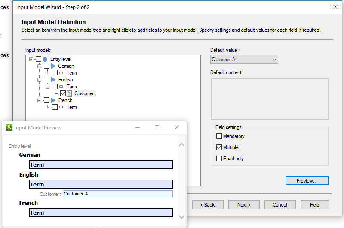This screenshot has height=228, width=344.
Task: Uncheck the Customer field checkbox in tree
Action: click(x=63, y=93)
